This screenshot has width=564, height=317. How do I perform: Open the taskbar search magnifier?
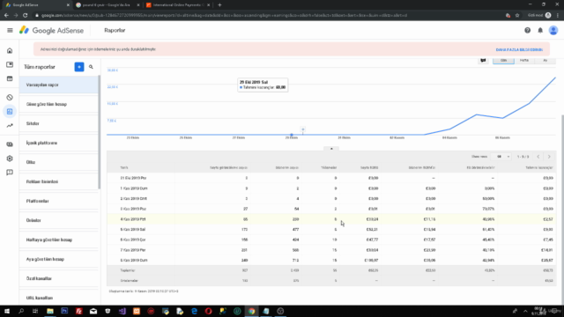(x=21, y=311)
